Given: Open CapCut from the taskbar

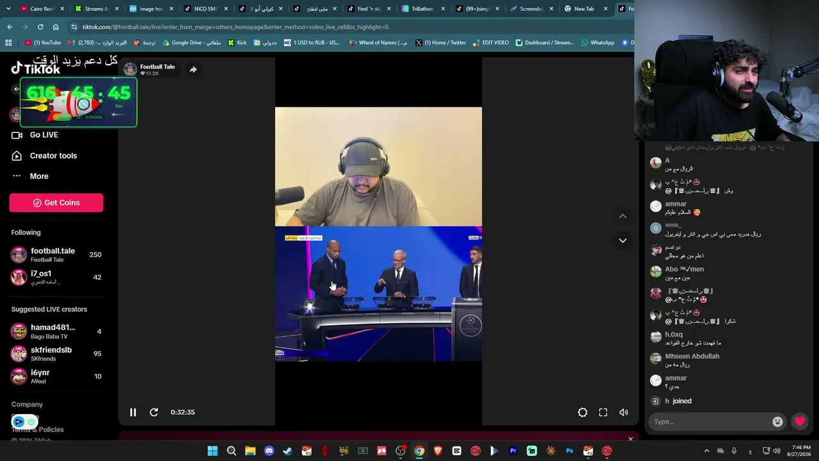Looking at the screenshot, I should click(x=456, y=451).
